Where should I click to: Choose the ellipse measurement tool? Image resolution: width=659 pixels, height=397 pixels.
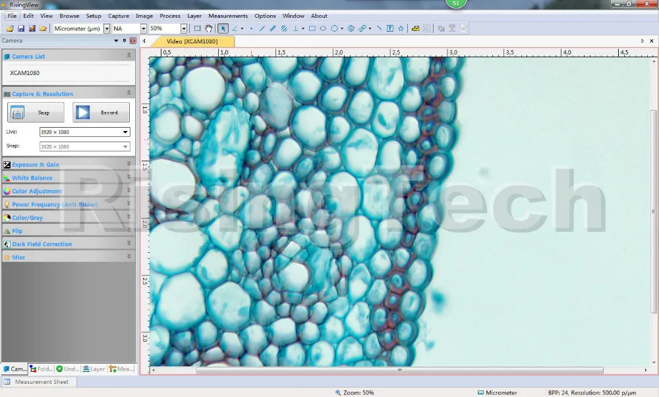(323, 28)
